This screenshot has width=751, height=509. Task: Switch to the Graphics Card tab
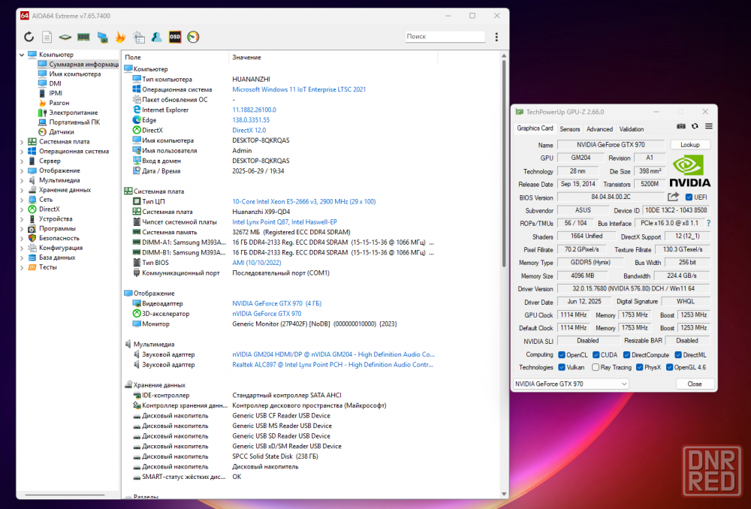pyautogui.click(x=535, y=128)
